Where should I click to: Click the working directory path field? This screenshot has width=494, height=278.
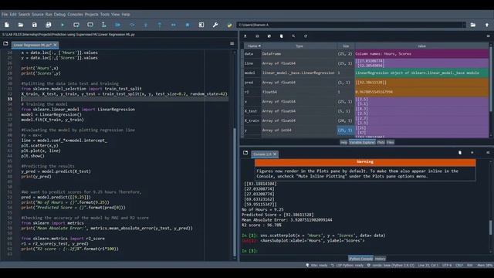point(349,25)
